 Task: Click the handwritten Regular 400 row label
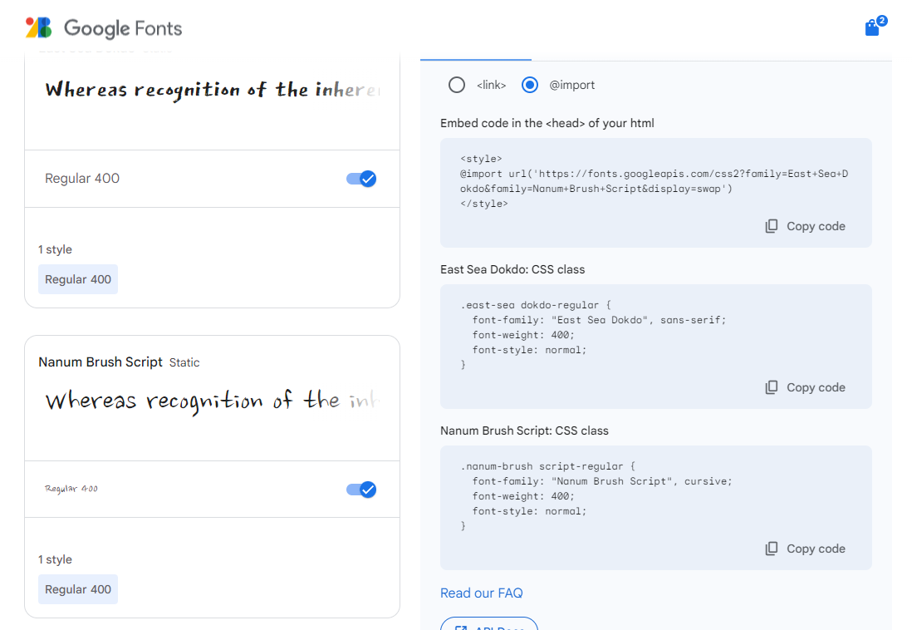[71, 489]
